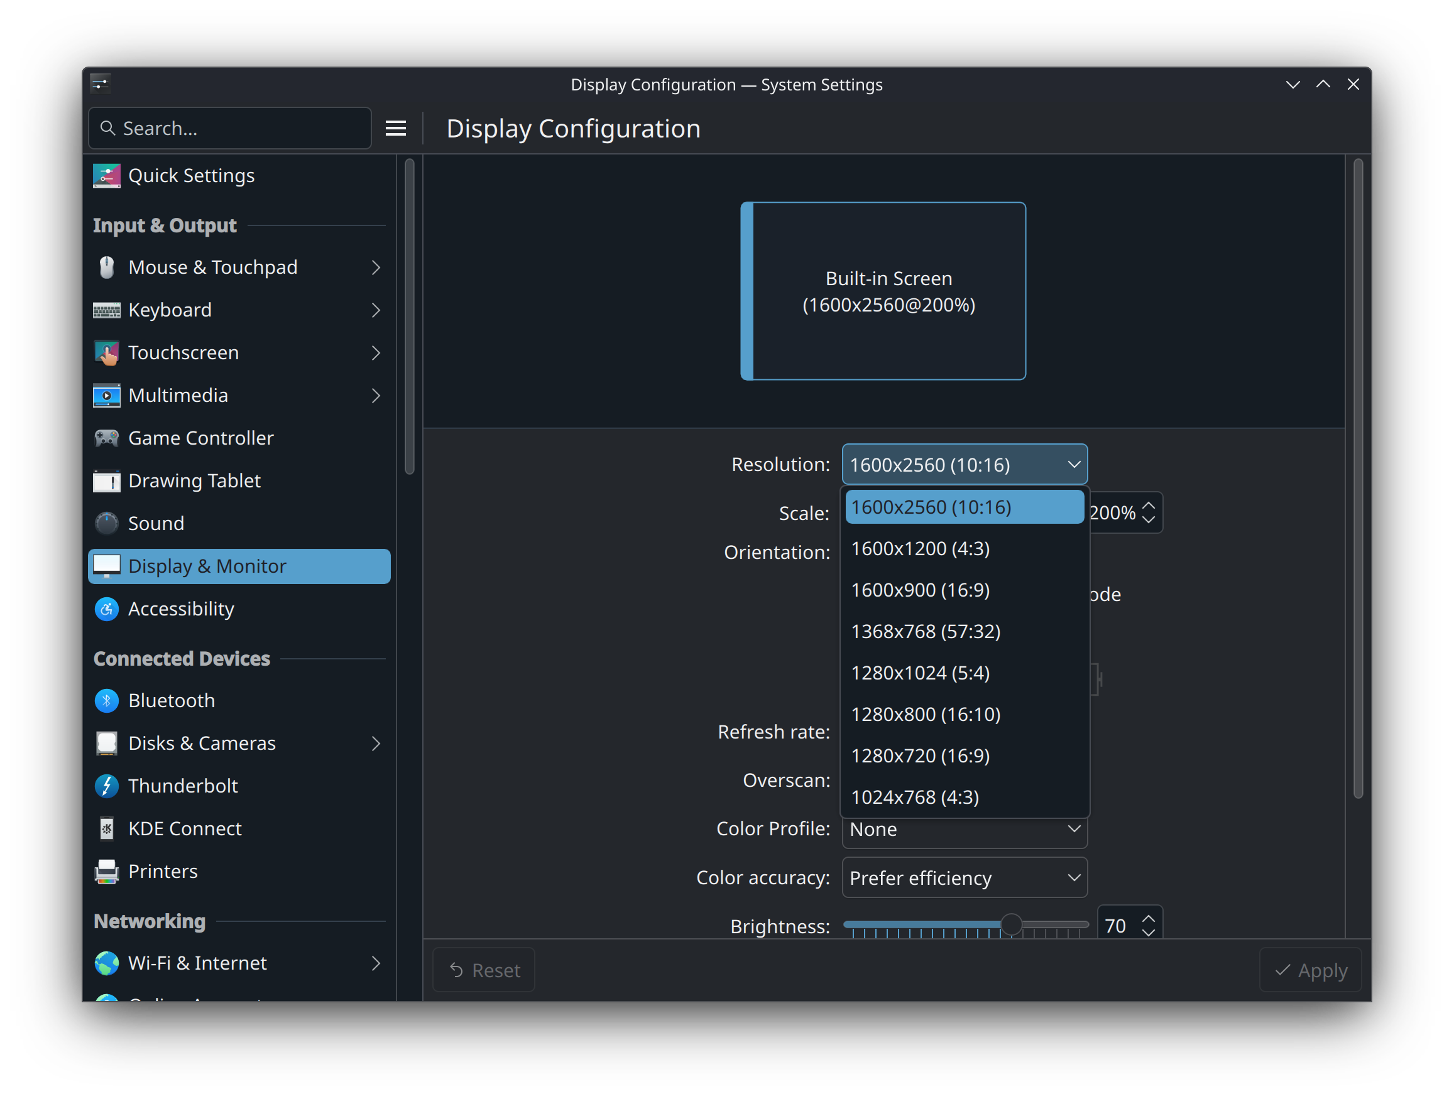The height and width of the screenshot is (1099, 1454).
Task: Expand the Disks & Cameras chevron
Action: pos(375,743)
